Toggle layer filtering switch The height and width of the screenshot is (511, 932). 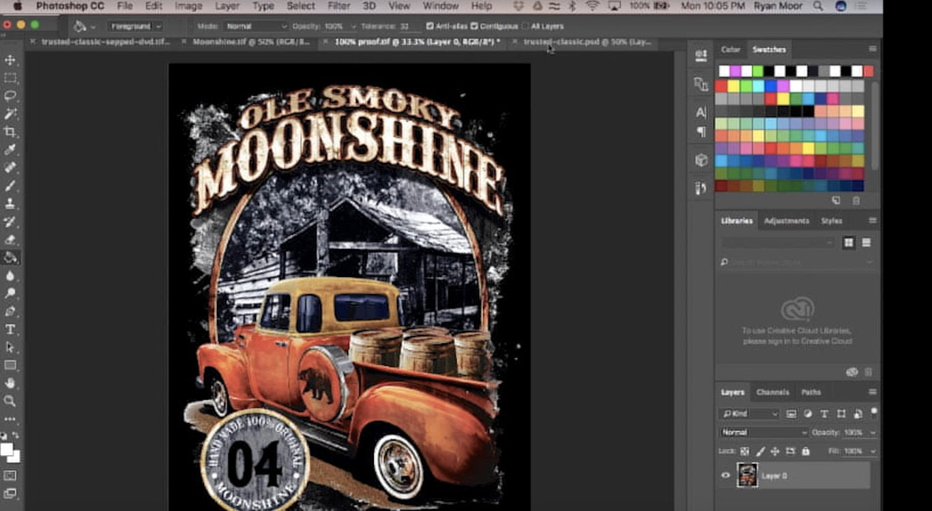click(873, 412)
